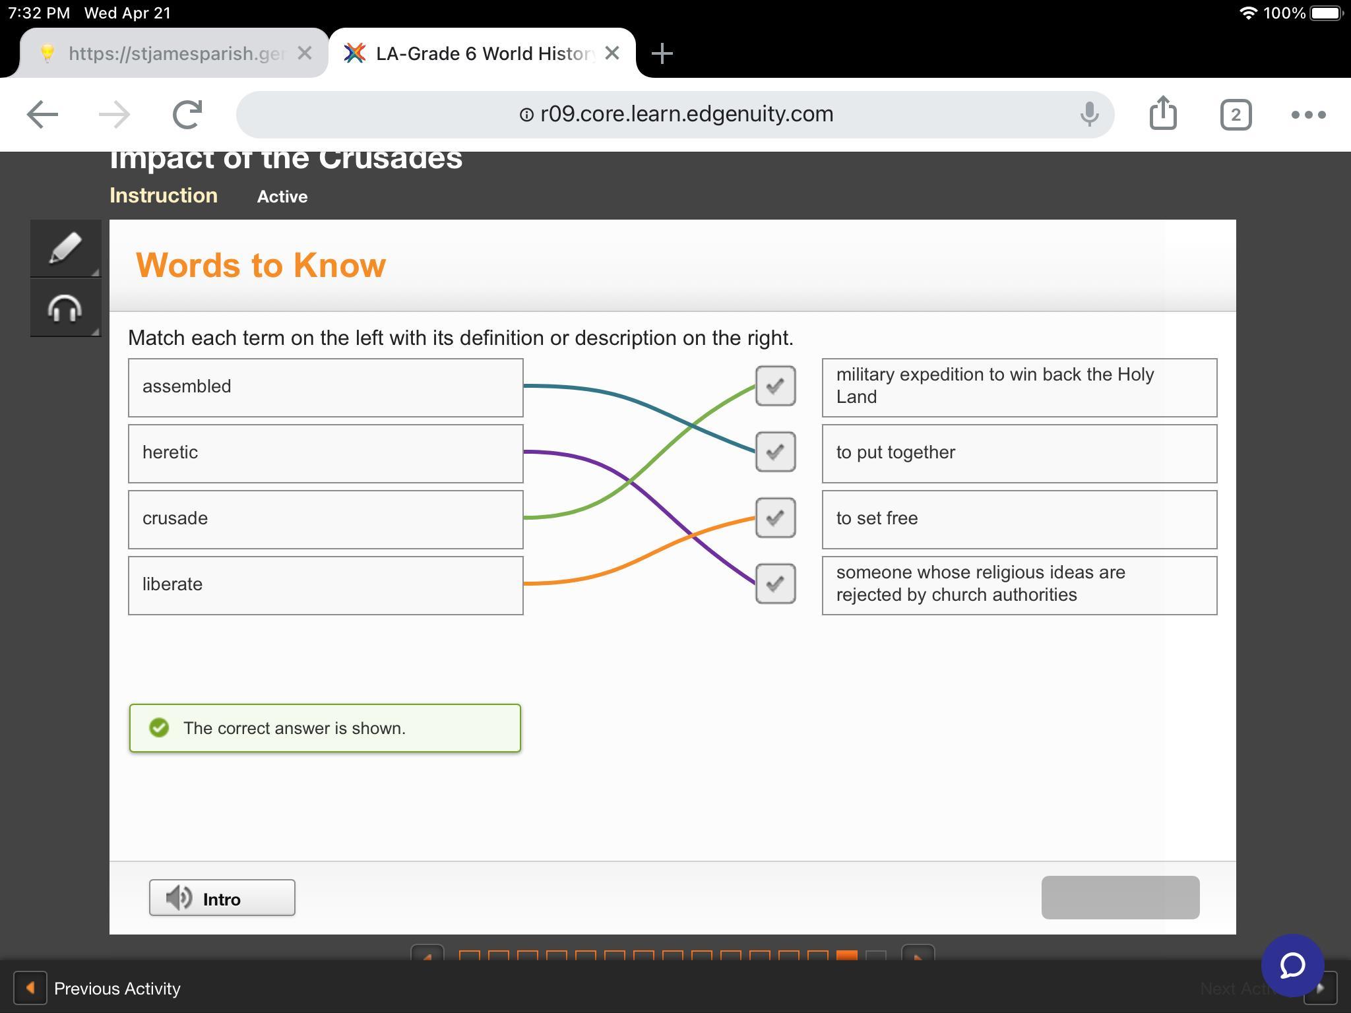
Task: Tap the microphone in address bar
Action: [1089, 114]
